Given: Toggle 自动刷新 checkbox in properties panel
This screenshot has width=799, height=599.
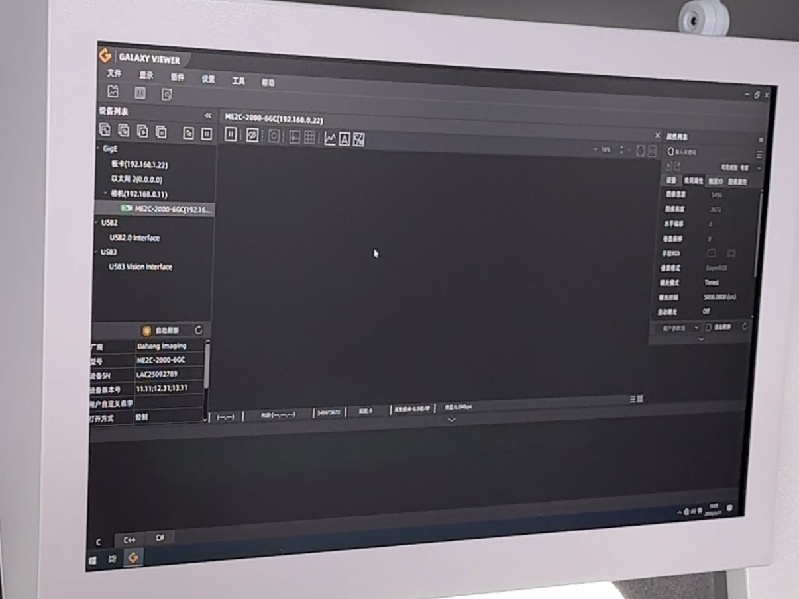Looking at the screenshot, I should pos(708,327).
